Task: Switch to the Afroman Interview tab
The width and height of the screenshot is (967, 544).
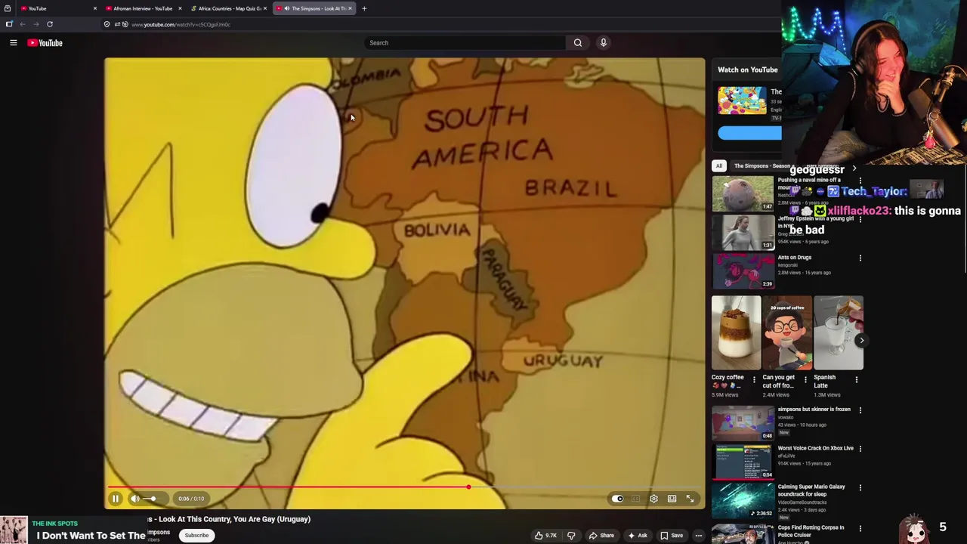Action: pos(142,8)
